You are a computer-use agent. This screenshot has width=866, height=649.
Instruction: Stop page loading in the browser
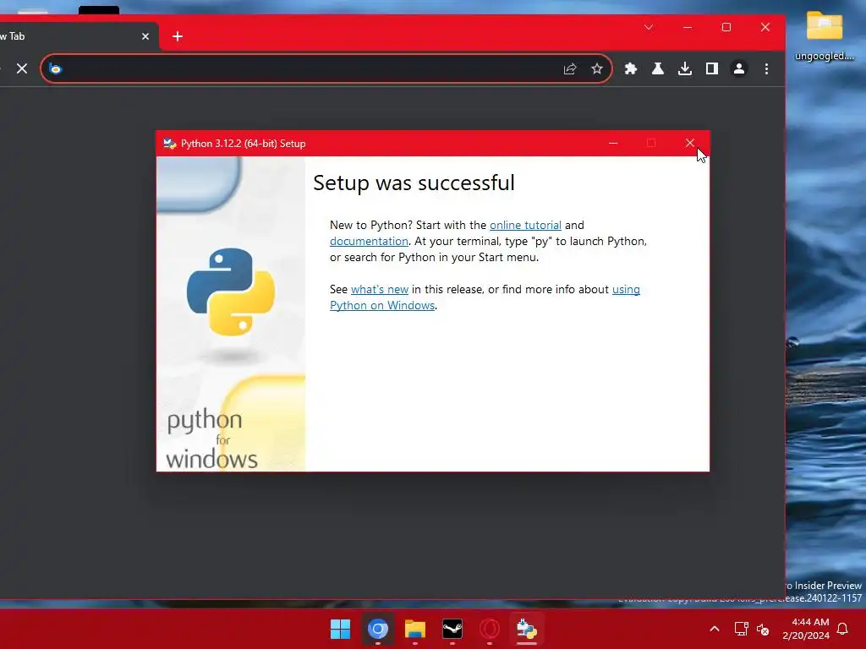click(x=21, y=68)
